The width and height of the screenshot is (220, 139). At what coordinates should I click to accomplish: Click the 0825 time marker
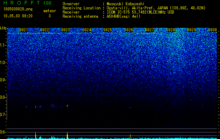click(x=108, y=30)
